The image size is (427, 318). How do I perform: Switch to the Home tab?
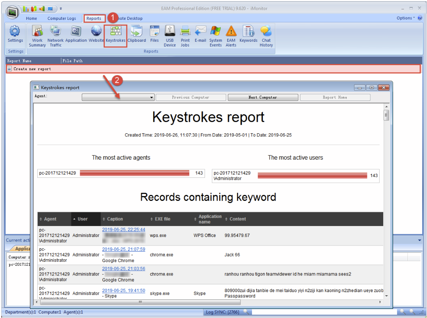tap(31, 19)
